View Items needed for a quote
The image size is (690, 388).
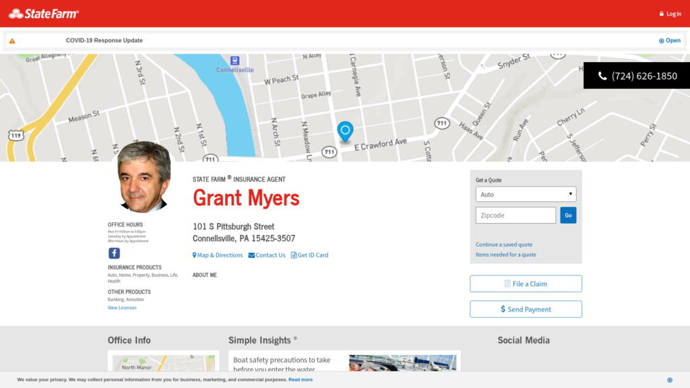click(x=506, y=255)
